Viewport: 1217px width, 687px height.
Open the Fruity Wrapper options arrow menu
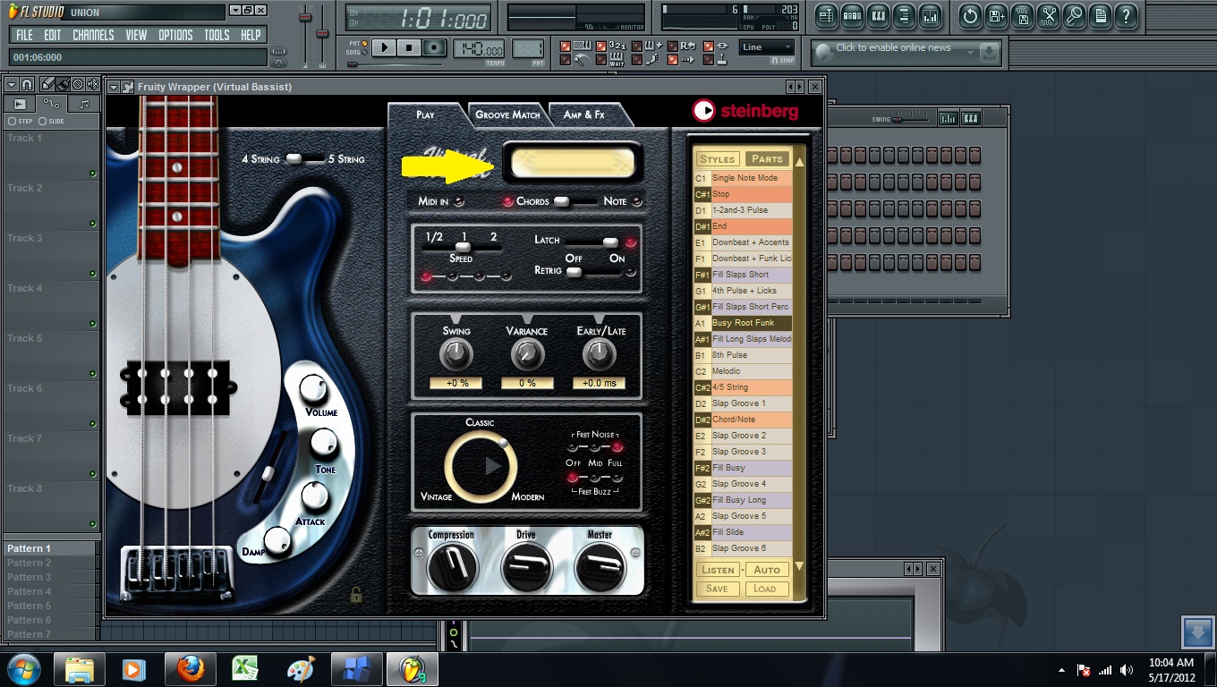[x=115, y=87]
